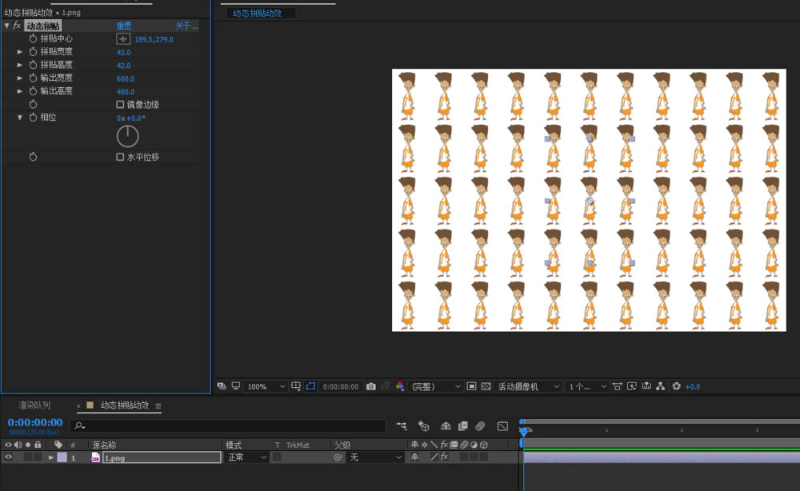Open the 正常 blend mode dropdown
Image resolution: width=800 pixels, height=491 pixels.
click(246, 457)
